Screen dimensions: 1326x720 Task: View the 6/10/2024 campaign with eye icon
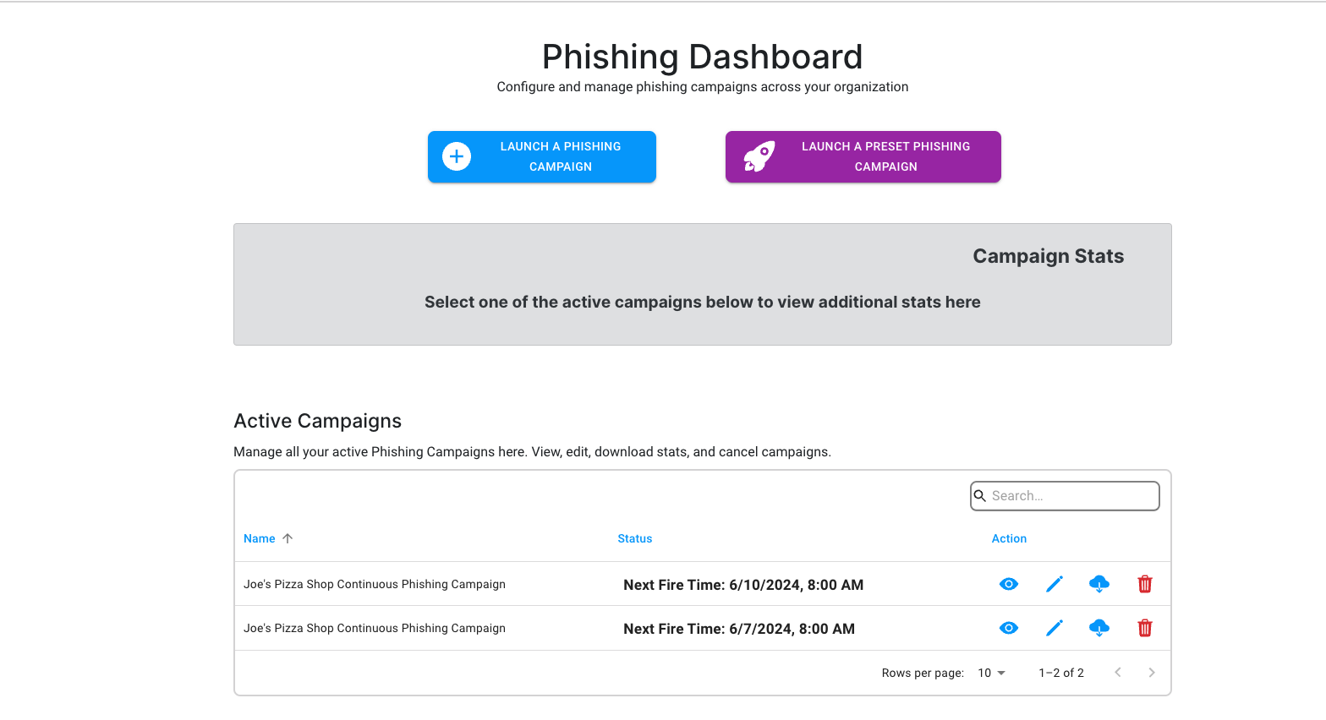pos(1008,584)
